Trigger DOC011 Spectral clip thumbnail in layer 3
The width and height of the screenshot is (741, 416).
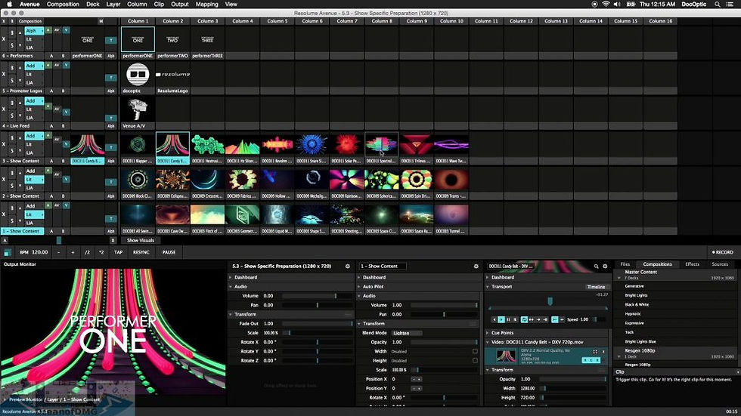coord(381,144)
